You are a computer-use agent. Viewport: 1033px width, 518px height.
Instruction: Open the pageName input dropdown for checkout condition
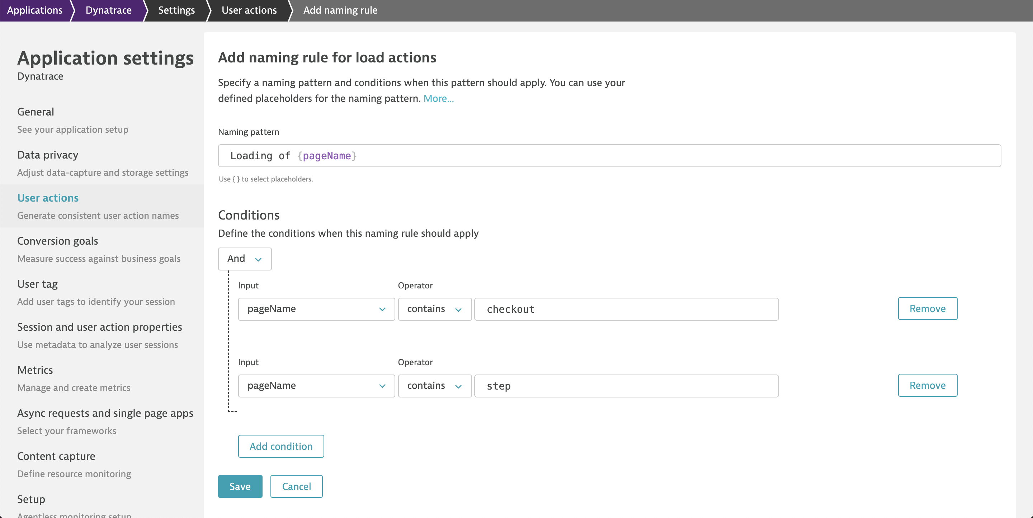316,309
